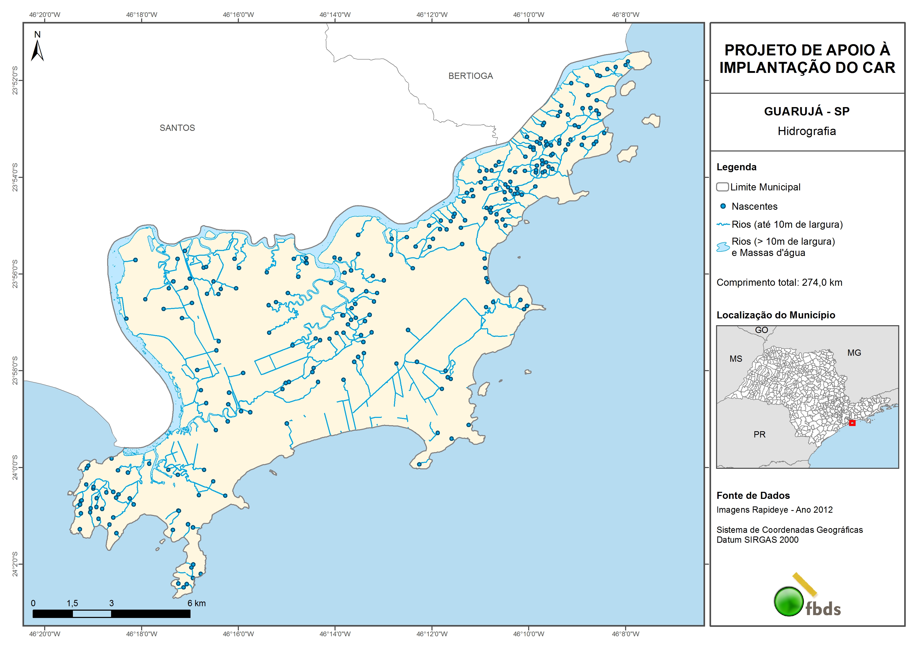
Task: Click the Comprimento total 274,0 km text
Action: pos(779,283)
